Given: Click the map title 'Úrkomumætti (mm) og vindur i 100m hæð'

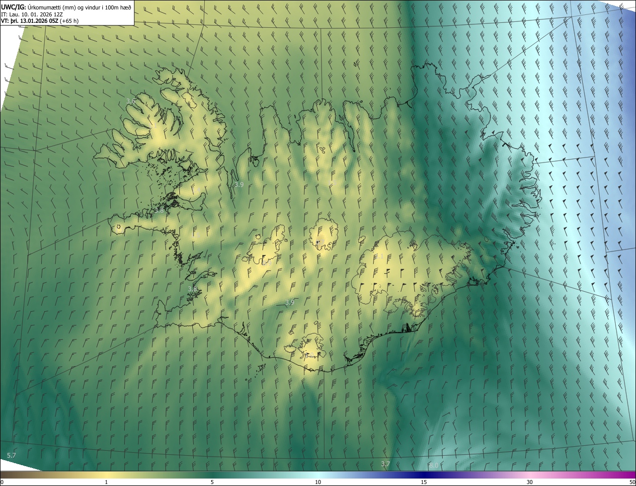Looking at the screenshot, I should [x=79, y=7].
